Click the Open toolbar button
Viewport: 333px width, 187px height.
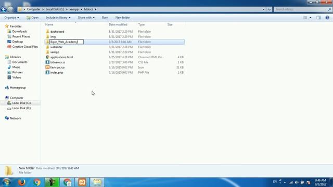pyautogui.click(x=32, y=18)
